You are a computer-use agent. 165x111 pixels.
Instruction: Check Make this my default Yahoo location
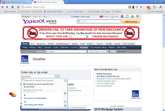point(23,80)
